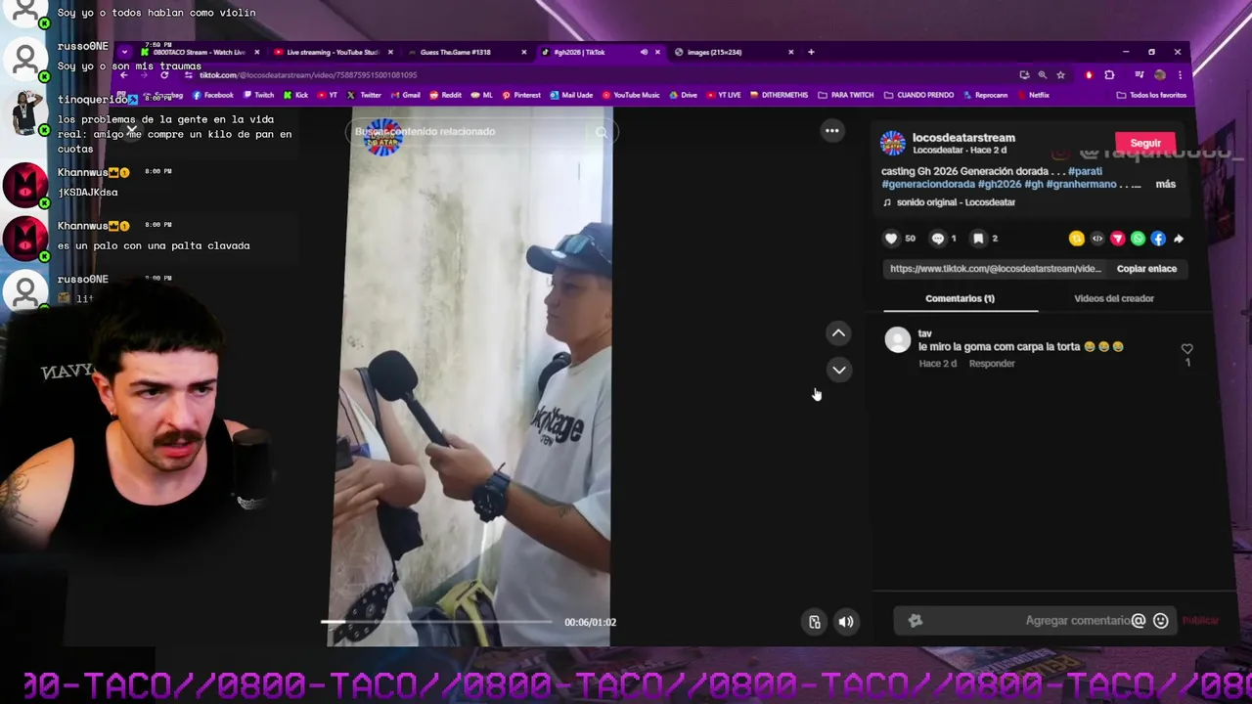The height and width of the screenshot is (704, 1252).
Task: Follow the creator with Seguir button
Action: [1145, 143]
